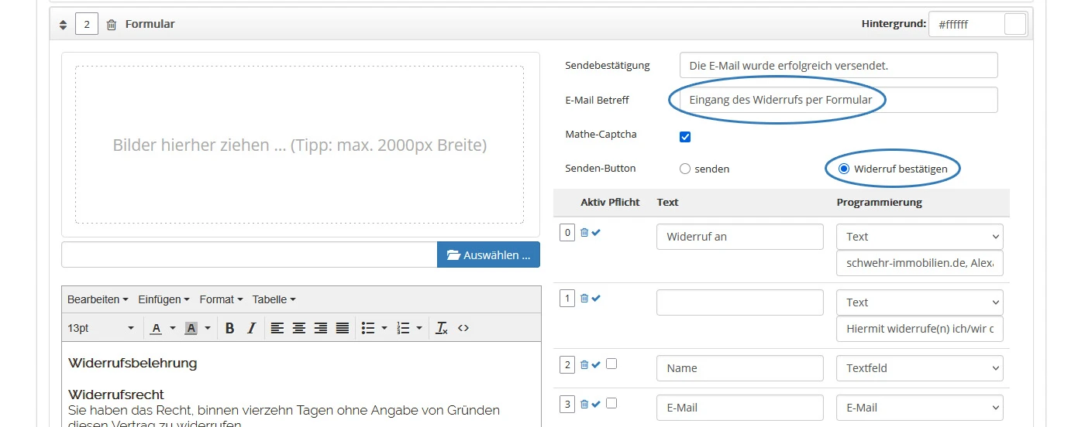
Task: Delete the Name row using trash icon
Action: click(x=584, y=364)
